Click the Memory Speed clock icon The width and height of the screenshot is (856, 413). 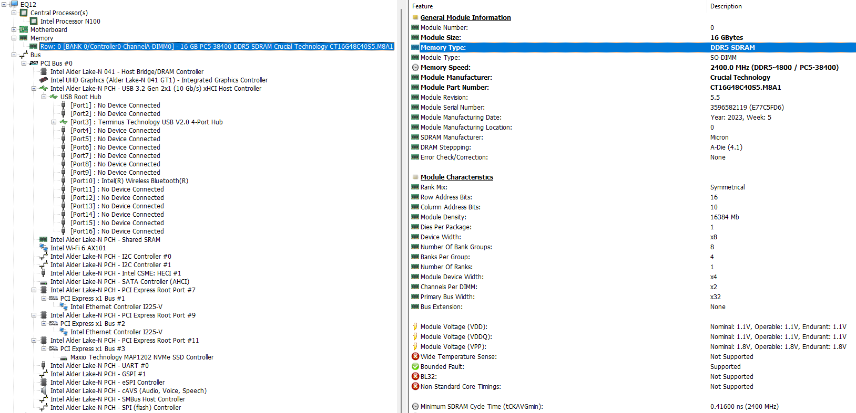[x=415, y=67]
